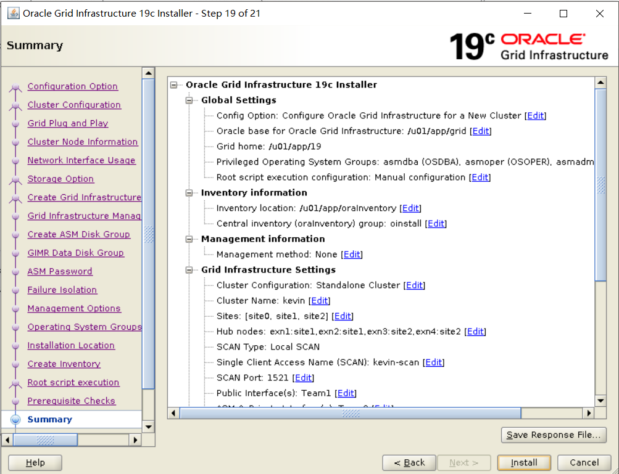
Task: Select the 'SCAN Type: Local SCAN' row
Action: click(x=268, y=347)
